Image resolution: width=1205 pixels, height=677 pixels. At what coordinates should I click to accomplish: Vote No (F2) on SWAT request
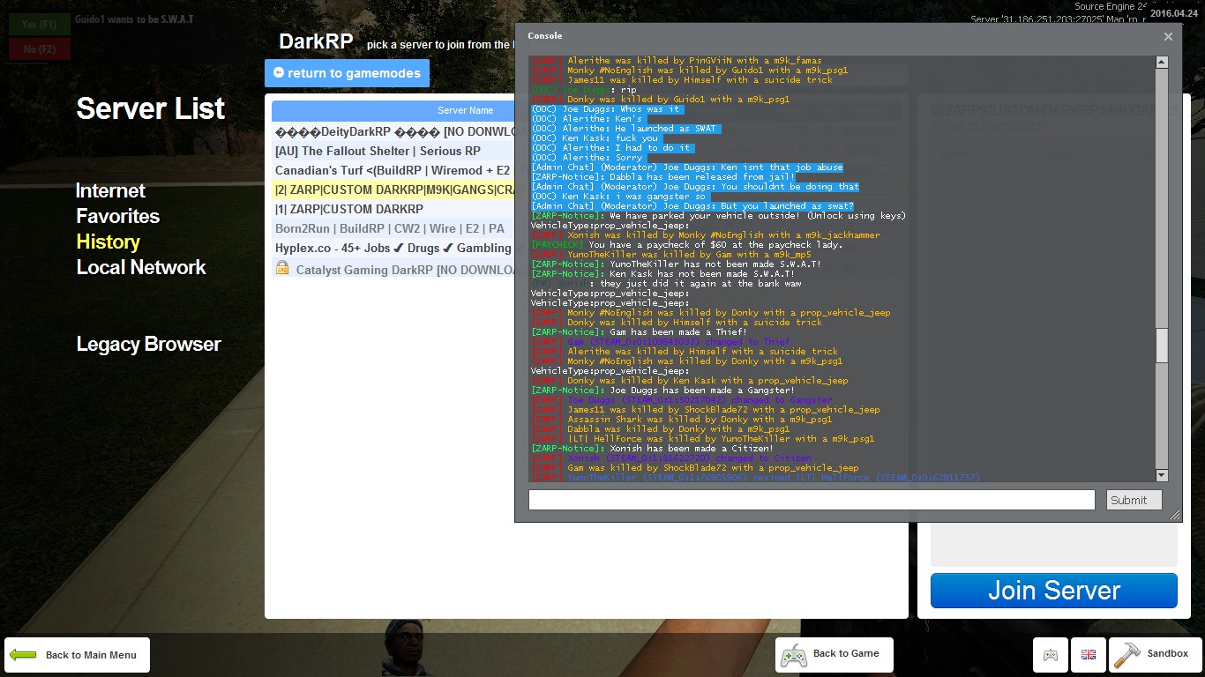[x=39, y=49]
